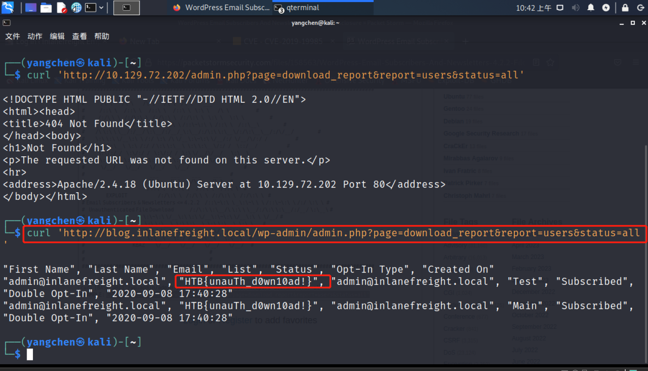Open the 动作 menu

35,36
